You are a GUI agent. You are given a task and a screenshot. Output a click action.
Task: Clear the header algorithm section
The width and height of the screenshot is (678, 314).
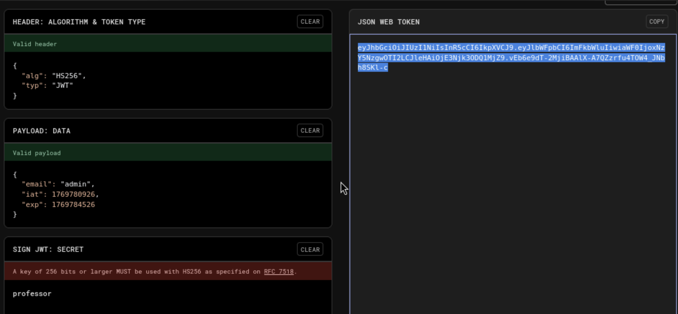(310, 22)
